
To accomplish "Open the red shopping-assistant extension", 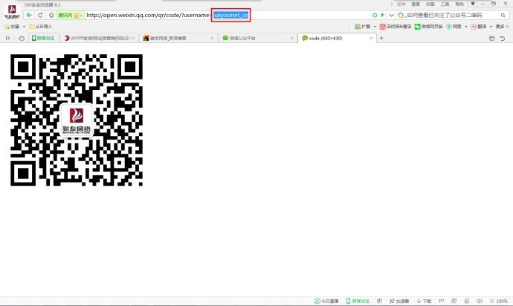I will [x=396, y=27].
